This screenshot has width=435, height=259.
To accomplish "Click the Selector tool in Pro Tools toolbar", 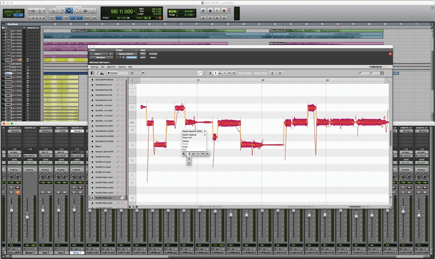I will pyautogui.click(x=69, y=11).
